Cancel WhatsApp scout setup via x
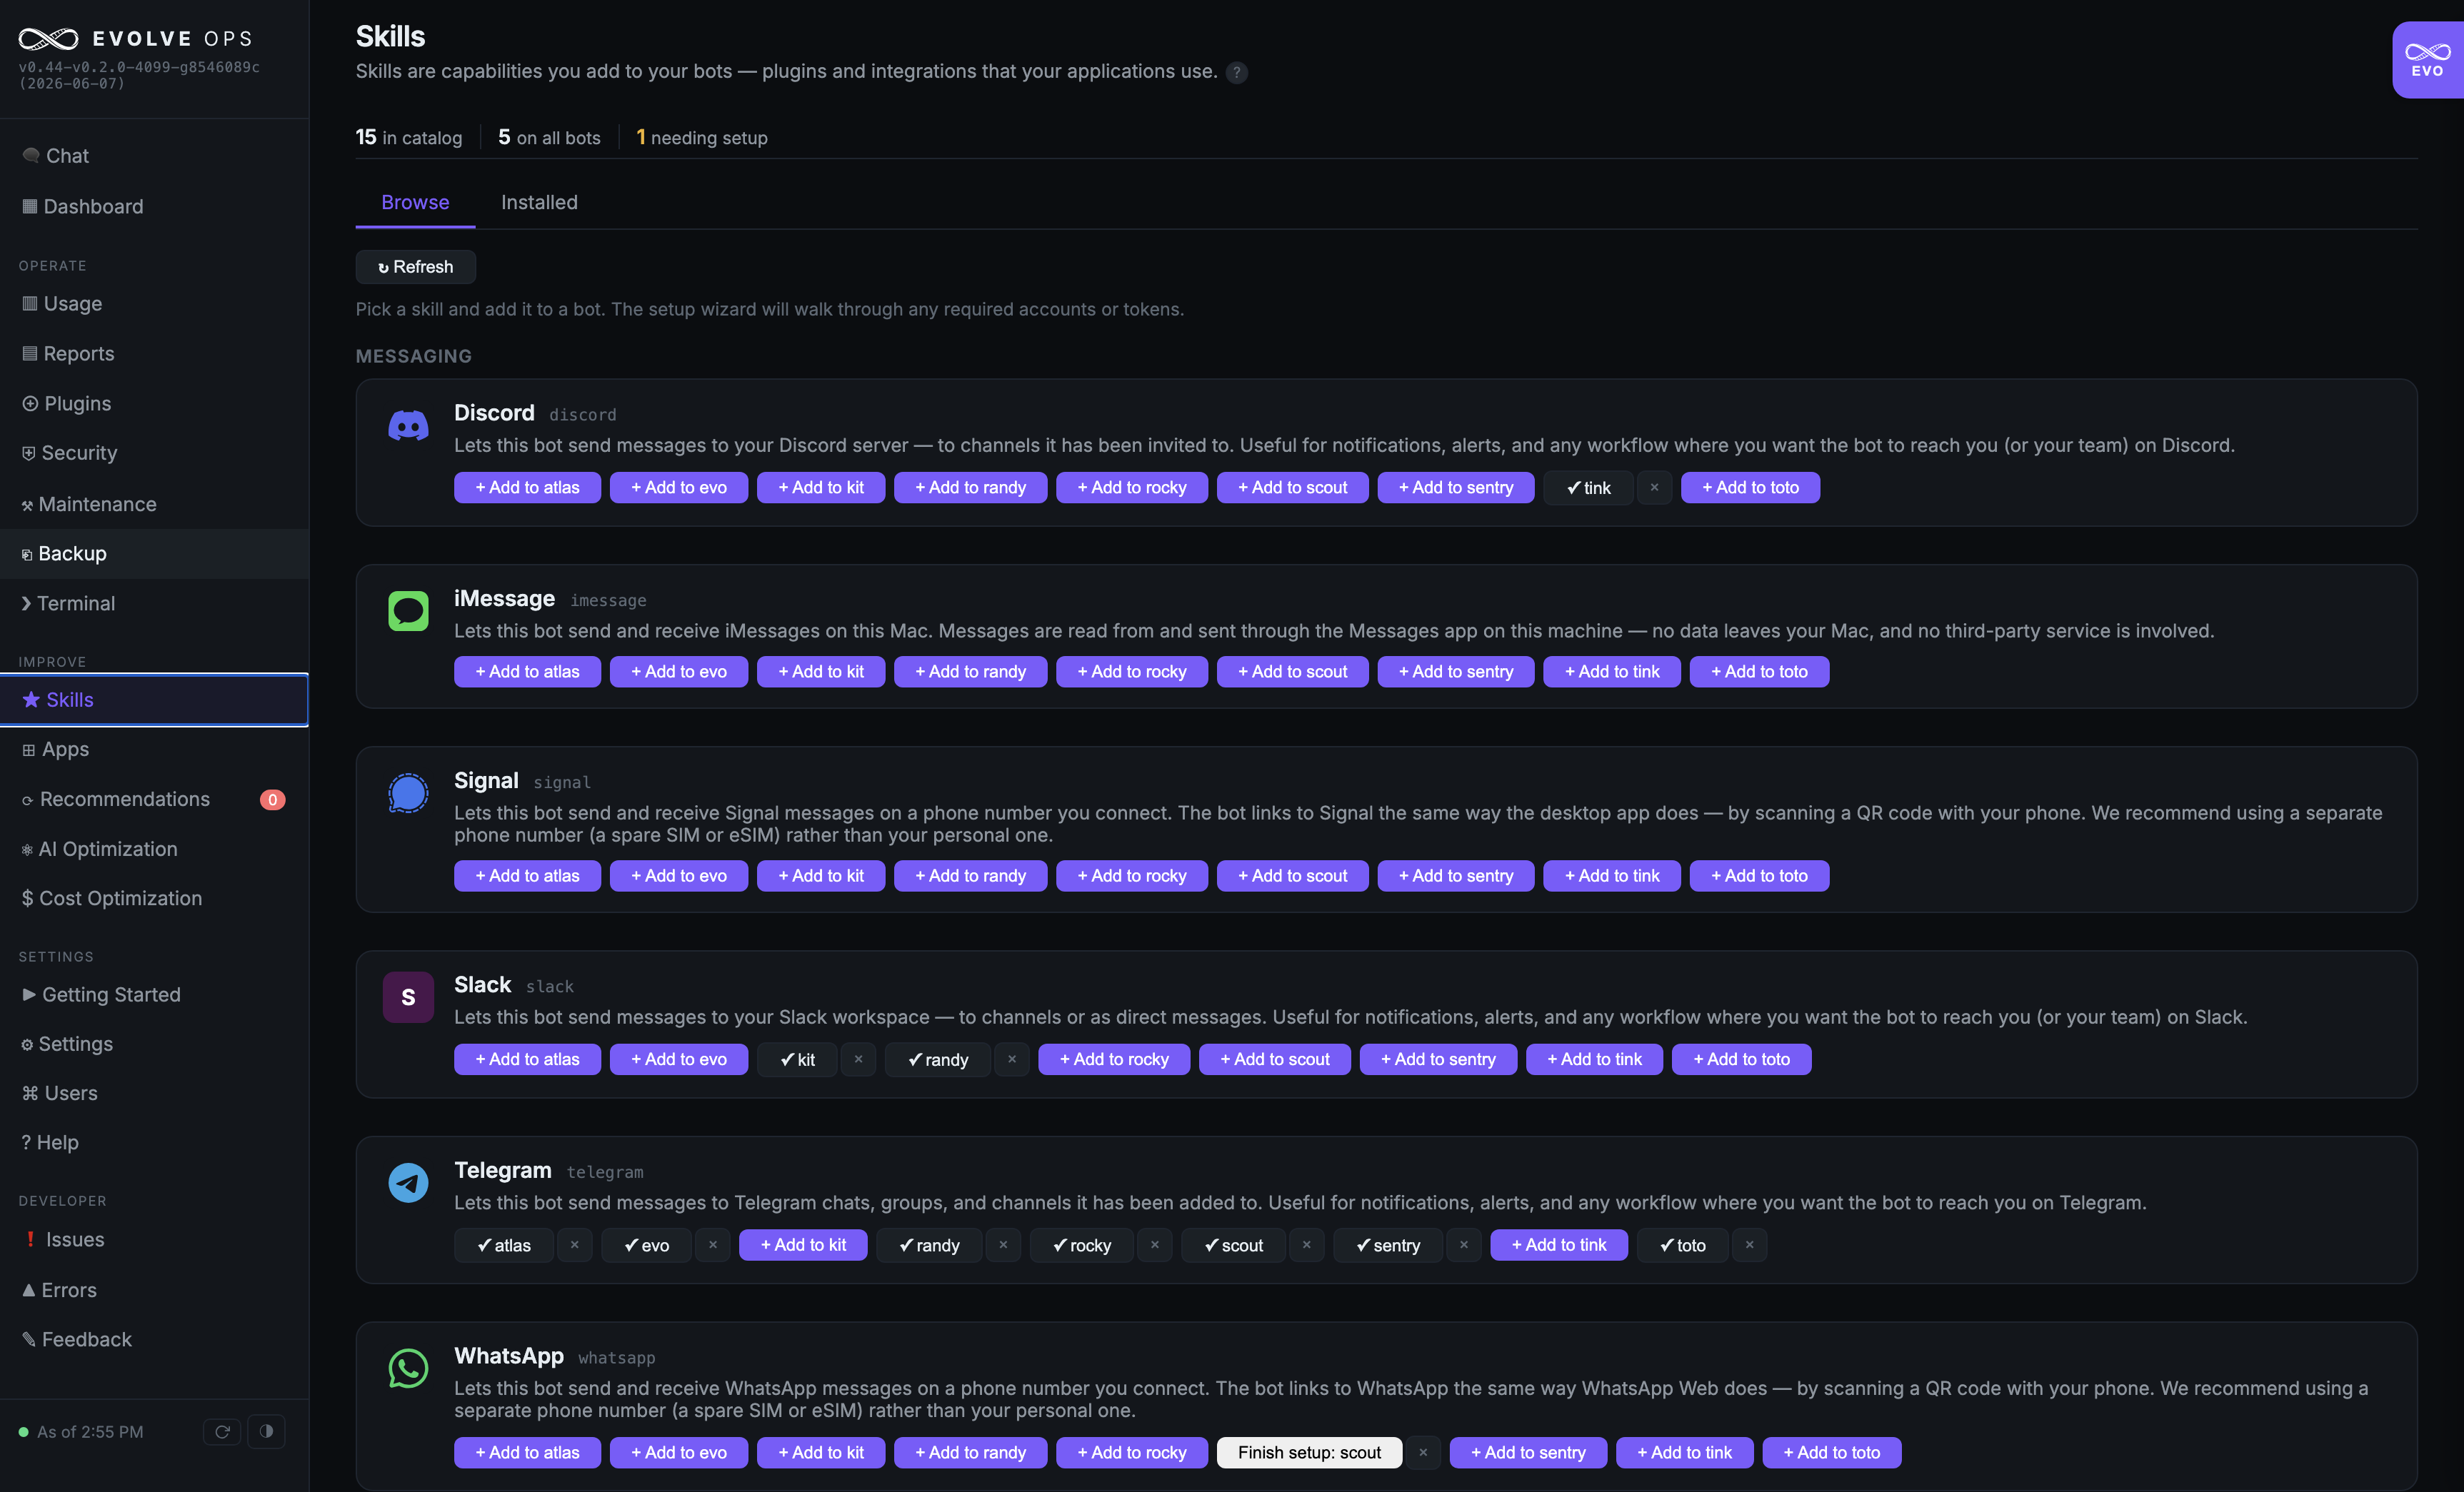The image size is (2464, 1492). pyautogui.click(x=1423, y=1453)
